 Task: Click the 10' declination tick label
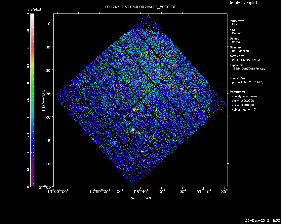tap(49, 164)
